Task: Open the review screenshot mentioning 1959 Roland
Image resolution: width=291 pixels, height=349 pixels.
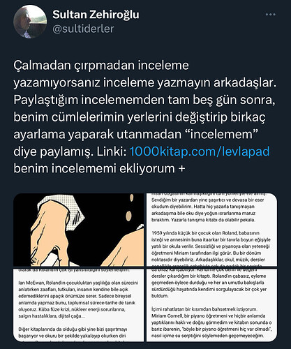Action: pyautogui.click(x=211, y=230)
